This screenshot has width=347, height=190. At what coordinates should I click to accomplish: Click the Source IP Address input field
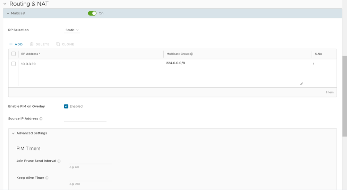pyautogui.click(x=85, y=119)
